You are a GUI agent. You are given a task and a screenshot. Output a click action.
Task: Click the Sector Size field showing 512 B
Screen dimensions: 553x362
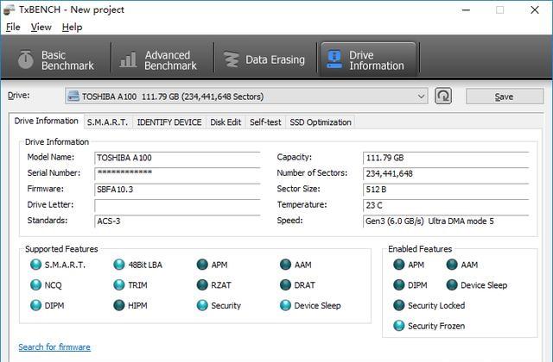coord(446,190)
